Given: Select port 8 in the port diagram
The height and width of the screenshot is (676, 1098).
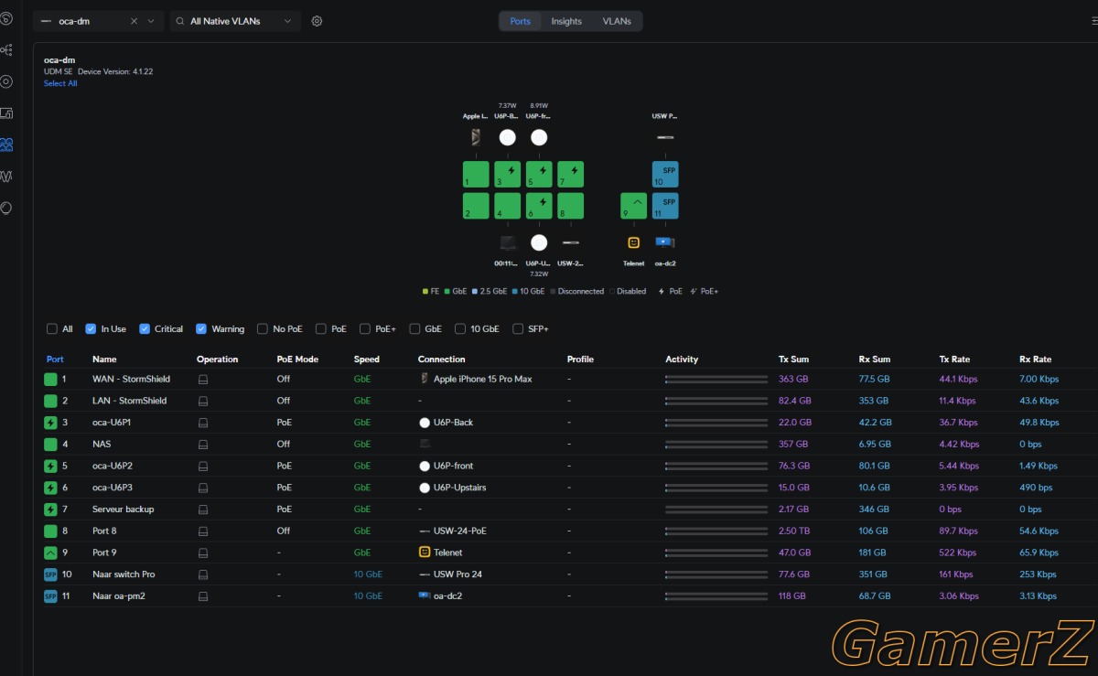Looking at the screenshot, I should [x=571, y=206].
